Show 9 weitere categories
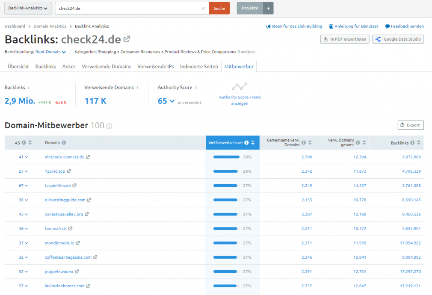The height and width of the screenshot is (295, 432). [246, 52]
